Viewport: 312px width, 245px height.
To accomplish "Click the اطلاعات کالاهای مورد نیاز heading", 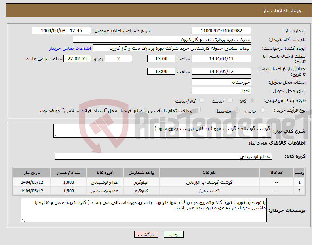I will tap(277, 143).
